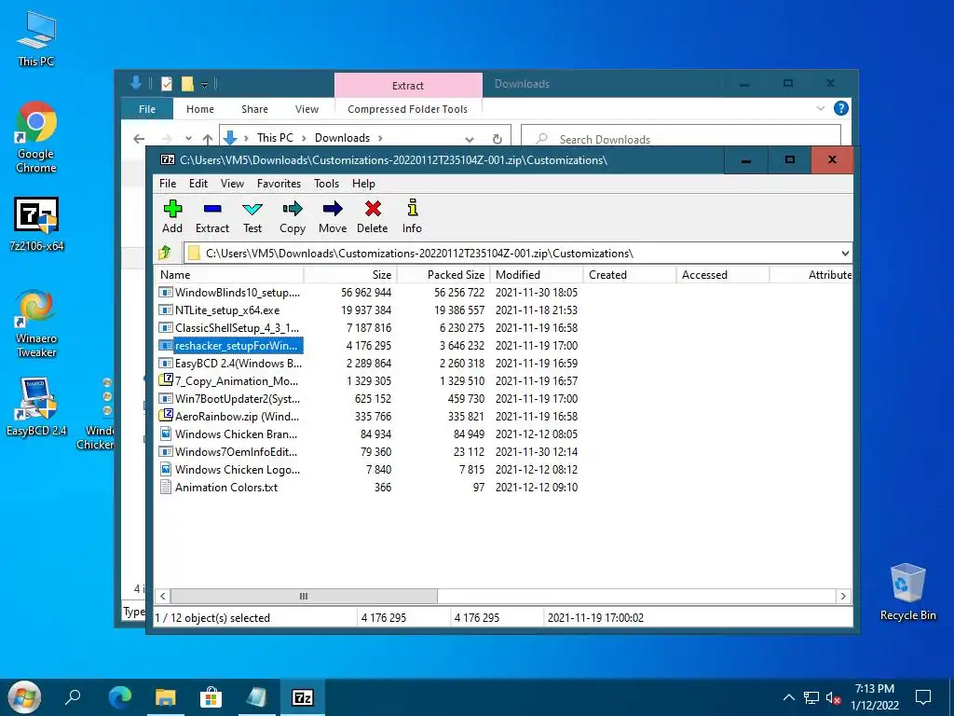Open the Compressed Folder Tools tab in Explorer
This screenshot has width=954, height=716.
click(x=408, y=109)
